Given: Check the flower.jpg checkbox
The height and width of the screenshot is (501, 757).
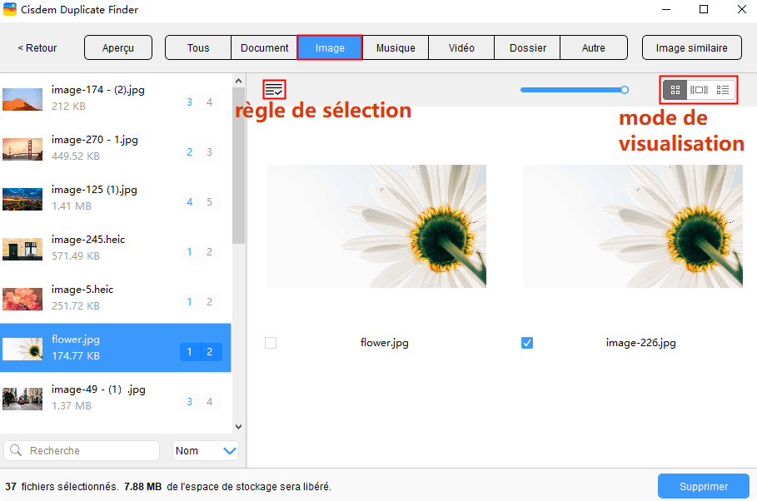Looking at the screenshot, I should (x=270, y=342).
